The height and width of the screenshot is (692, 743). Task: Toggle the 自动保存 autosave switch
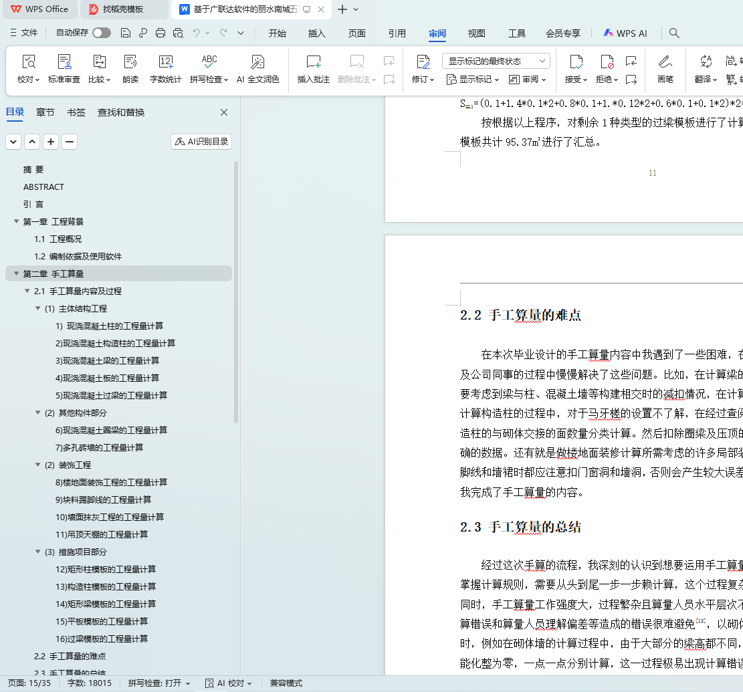coord(102,33)
